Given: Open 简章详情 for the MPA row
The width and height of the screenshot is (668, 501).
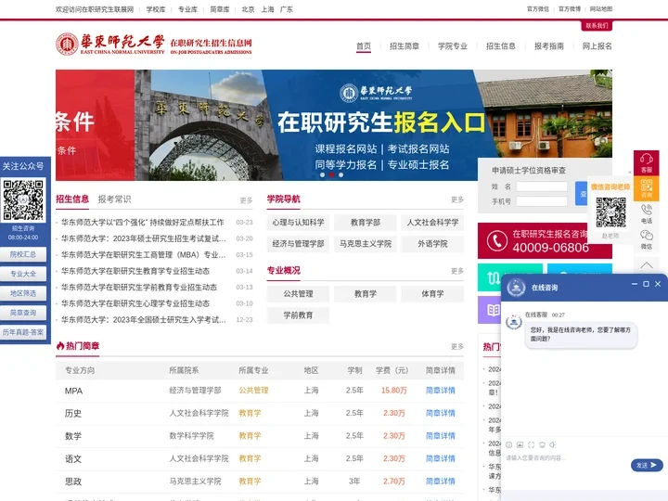Looking at the screenshot, I should (441, 391).
